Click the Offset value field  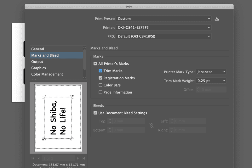click(213, 90)
